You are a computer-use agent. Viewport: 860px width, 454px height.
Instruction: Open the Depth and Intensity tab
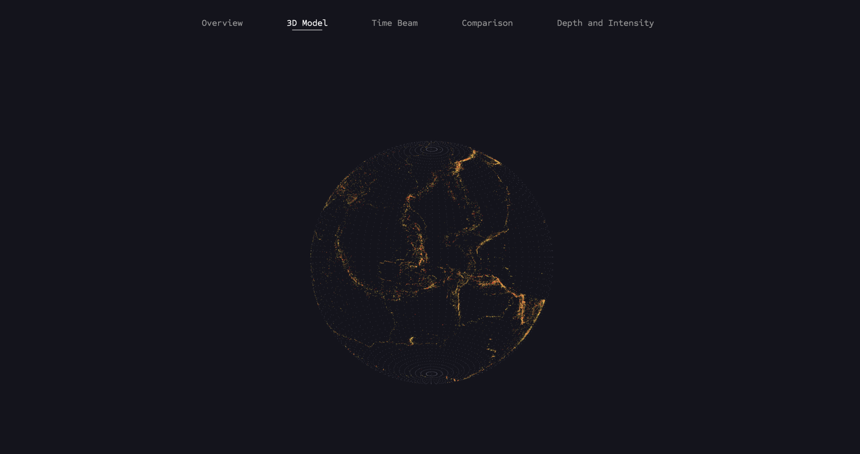(605, 23)
